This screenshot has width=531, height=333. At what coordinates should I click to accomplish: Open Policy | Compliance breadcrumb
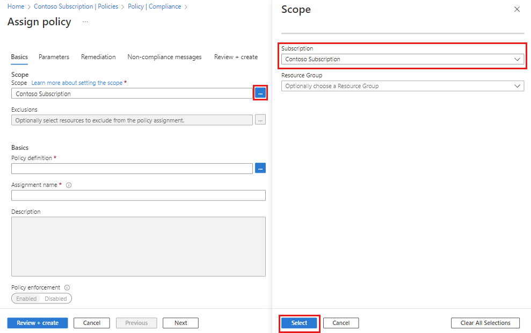click(155, 6)
